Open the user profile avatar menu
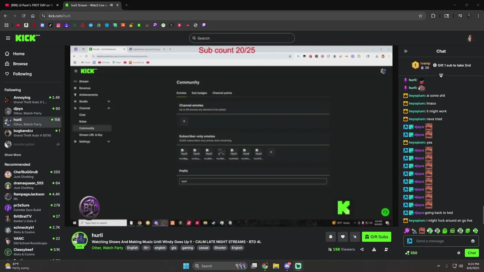The width and height of the screenshot is (484, 272). (x=470, y=38)
